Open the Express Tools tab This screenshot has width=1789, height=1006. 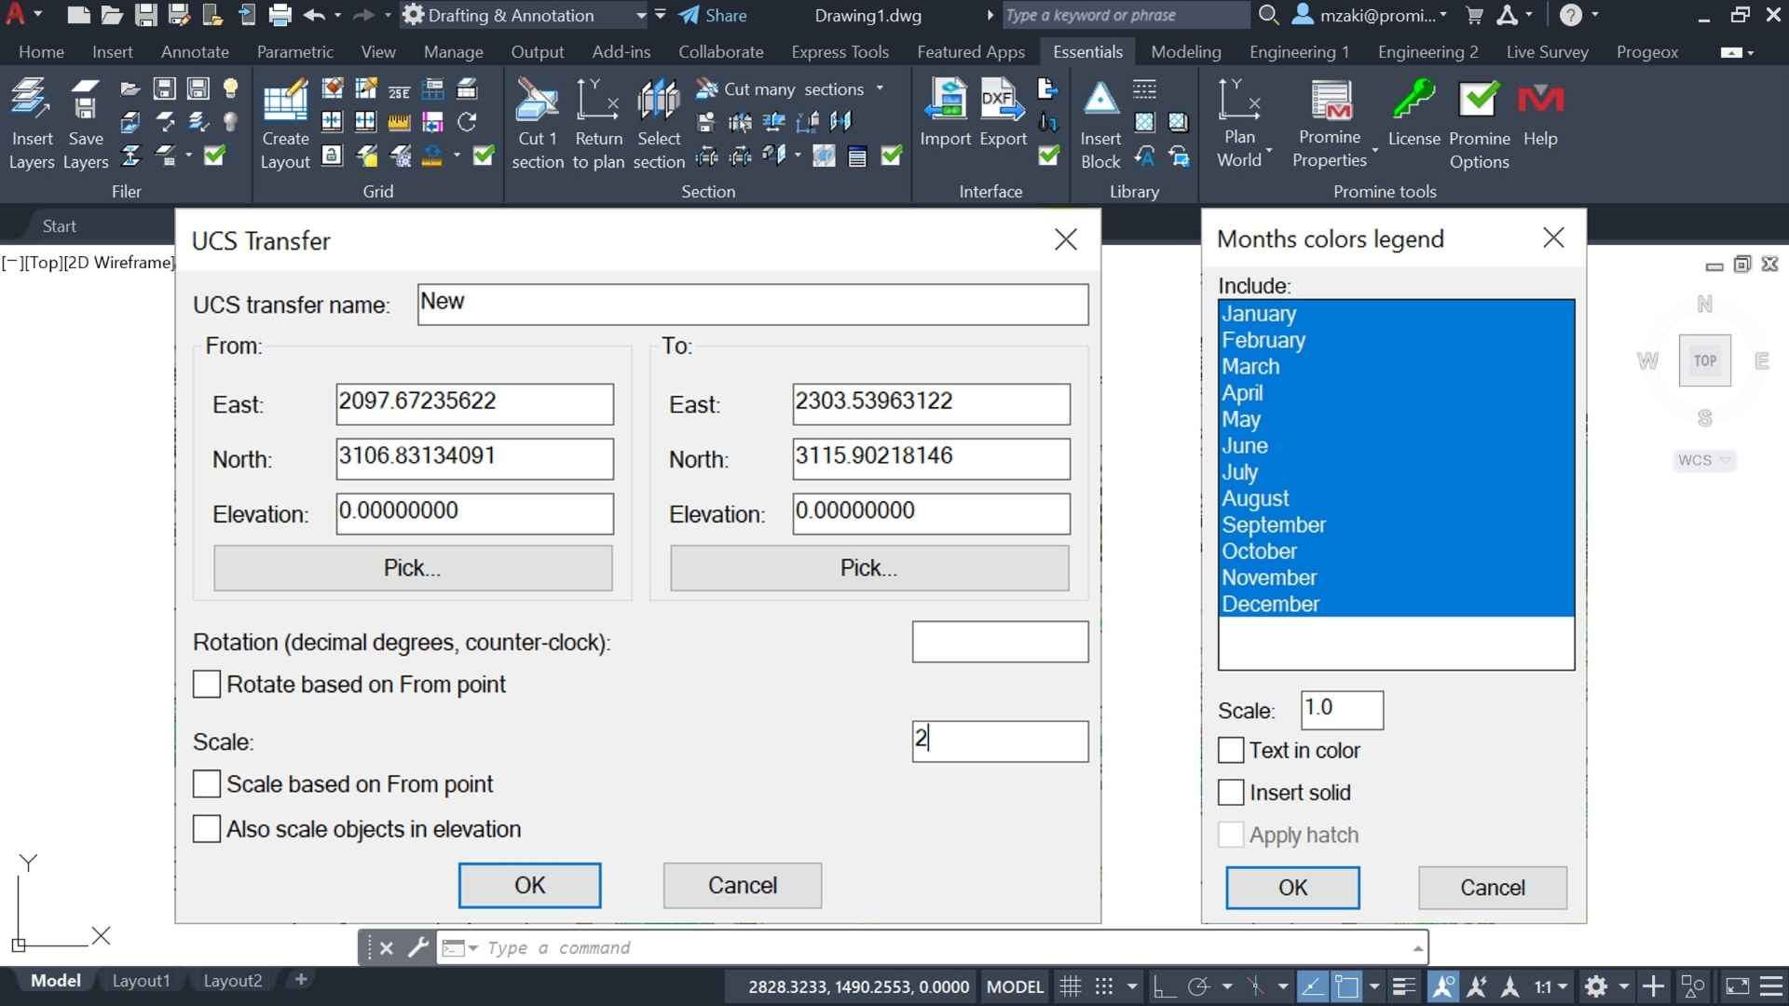[840, 51]
